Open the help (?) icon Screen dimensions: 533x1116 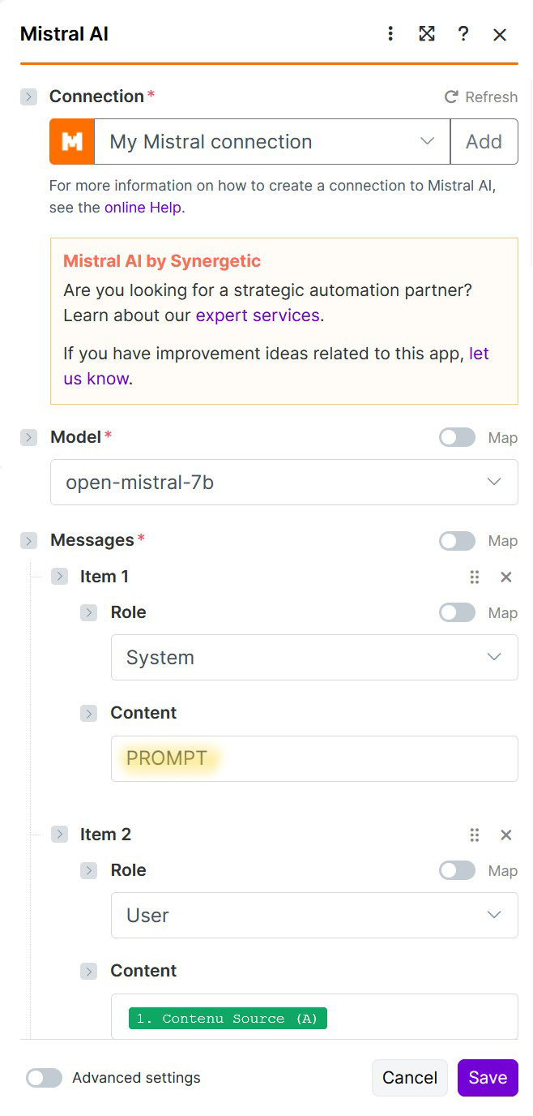pos(463,34)
